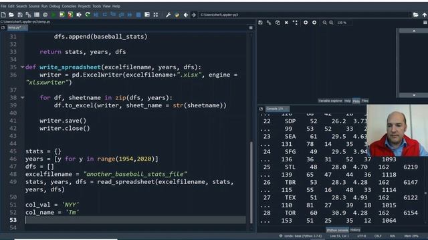Open the PYTHONPATH manager python icon
The height and width of the screenshot is (240, 428).
click(x=177, y=15)
